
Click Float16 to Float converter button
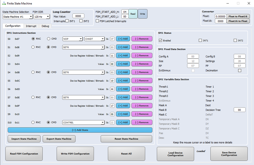pyautogui.click(x=238, y=21)
